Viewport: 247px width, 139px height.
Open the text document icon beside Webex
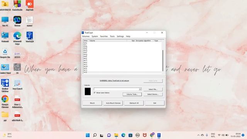30,21
